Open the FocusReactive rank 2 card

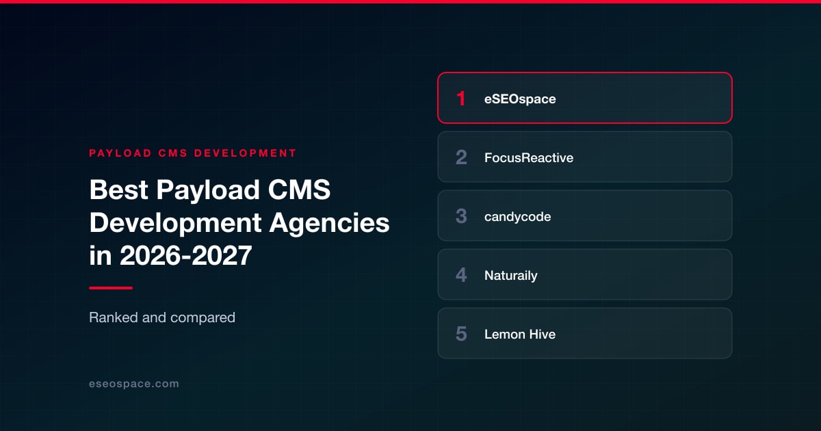[x=585, y=157]
